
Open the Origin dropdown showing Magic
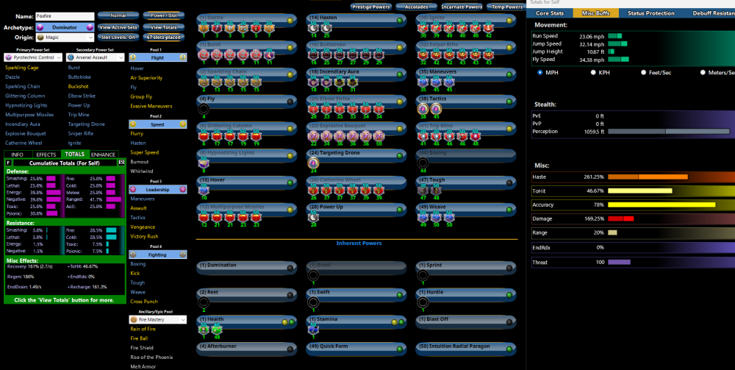coord(65,38)
